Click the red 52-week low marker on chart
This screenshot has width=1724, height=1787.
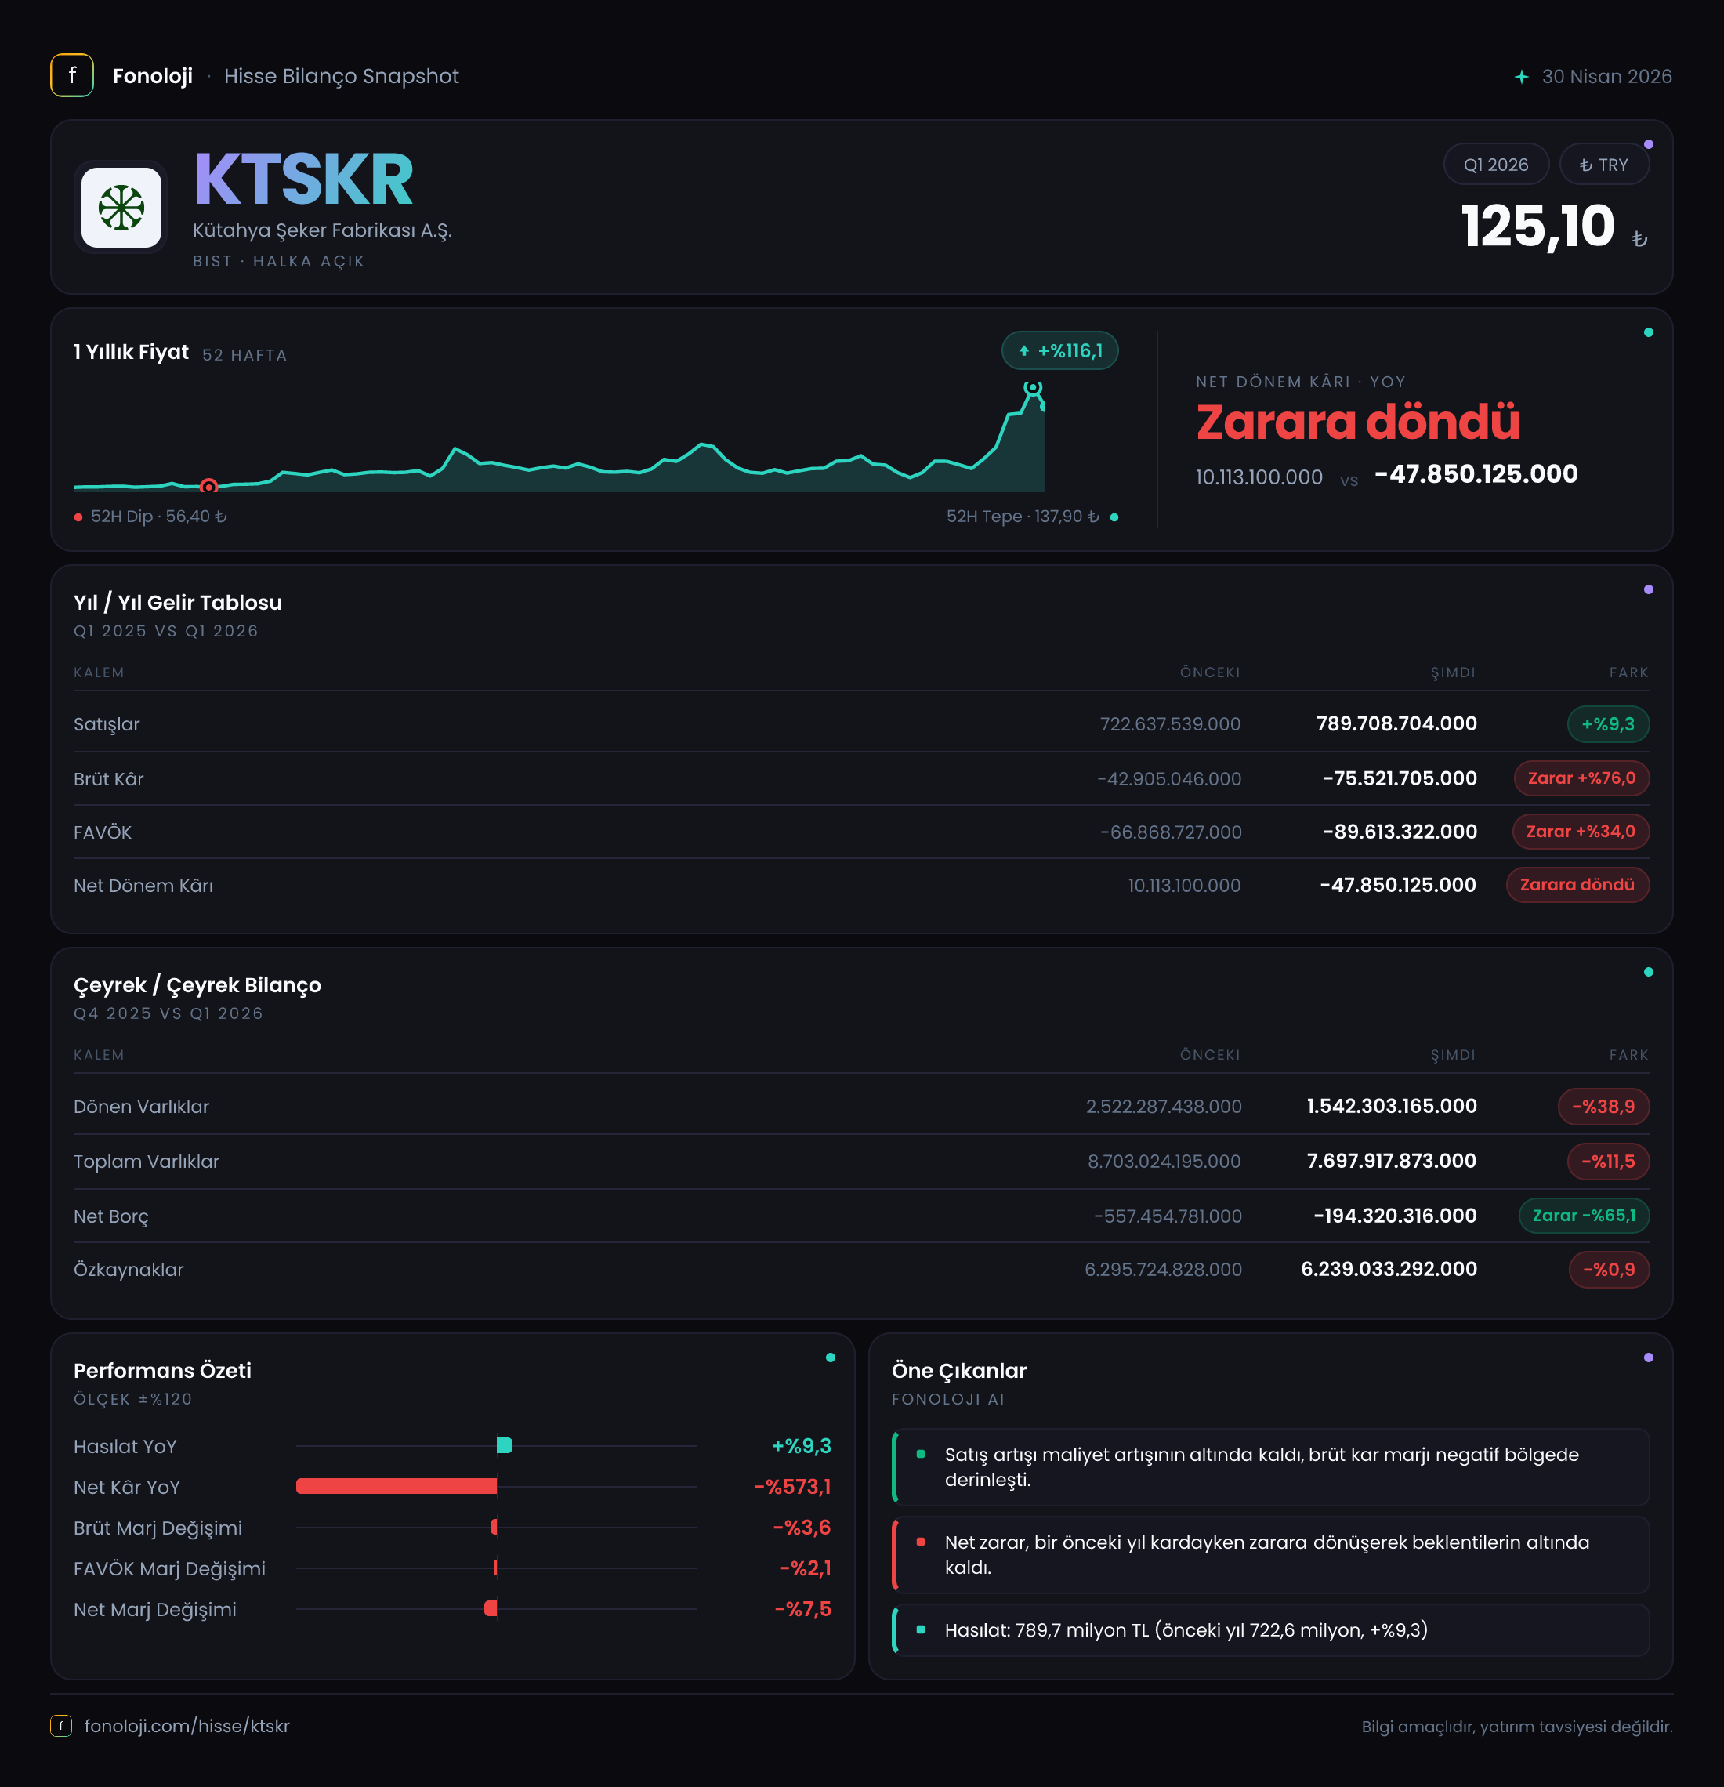click(x=208, y=486)
